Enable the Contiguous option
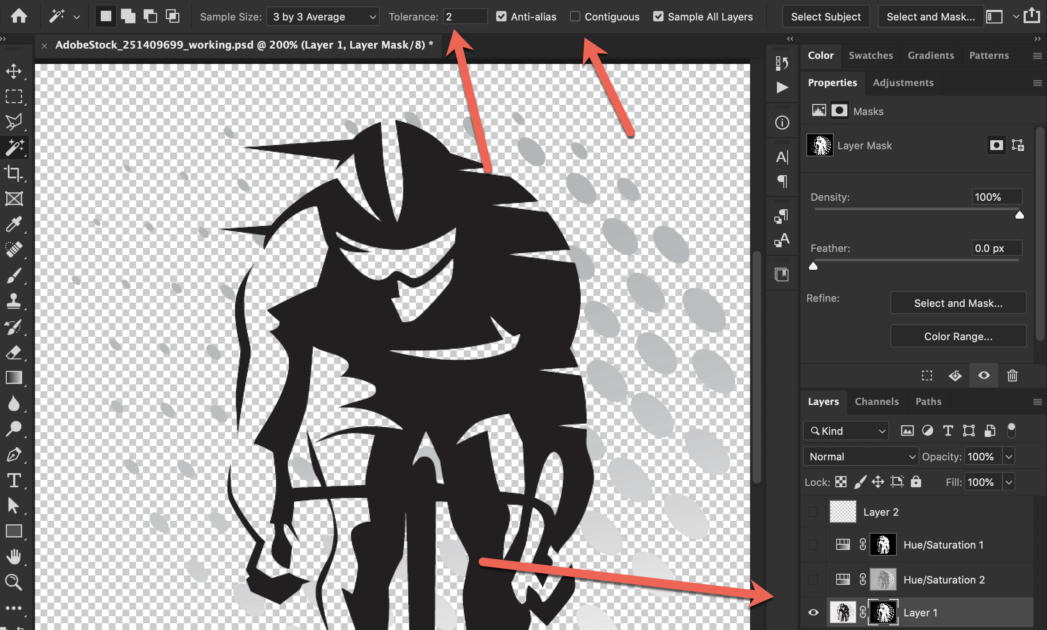 (575, 17)
